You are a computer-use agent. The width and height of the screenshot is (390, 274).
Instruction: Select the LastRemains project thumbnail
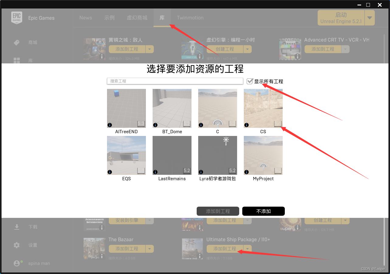[x=172, y=155]
